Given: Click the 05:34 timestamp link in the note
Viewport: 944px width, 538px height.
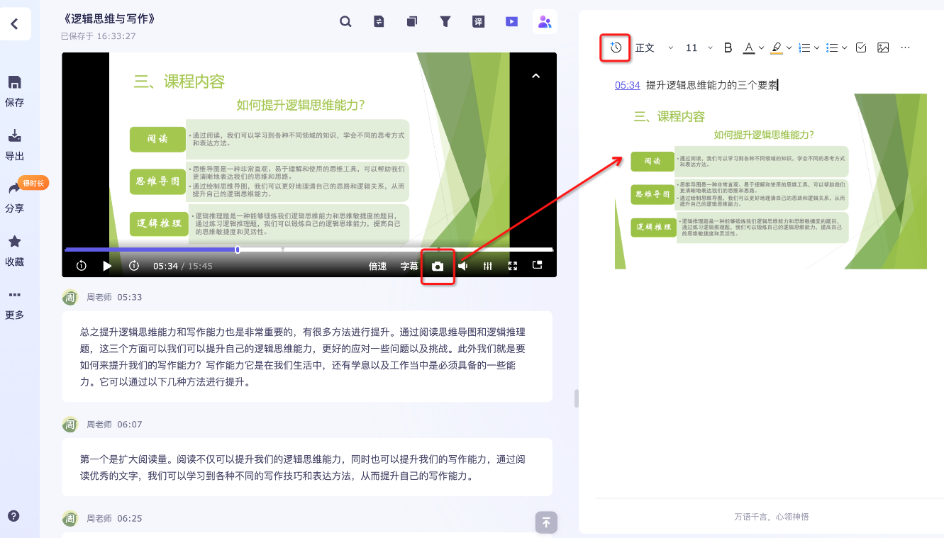Looking at the screenshot, I should point(627,85).
